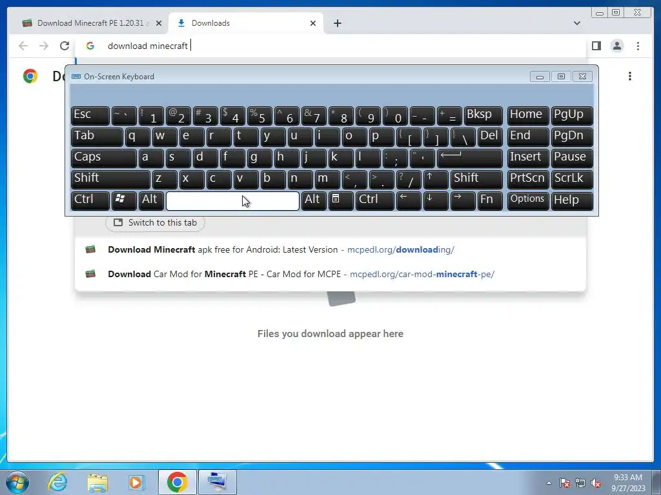Viewport: 661px width, 495px height.
Task: Toggle Caps lock key
Action: click(x=104, y=159)
